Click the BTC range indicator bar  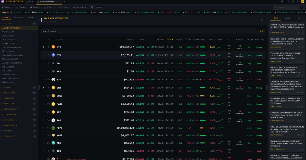[x=203, y=47]
